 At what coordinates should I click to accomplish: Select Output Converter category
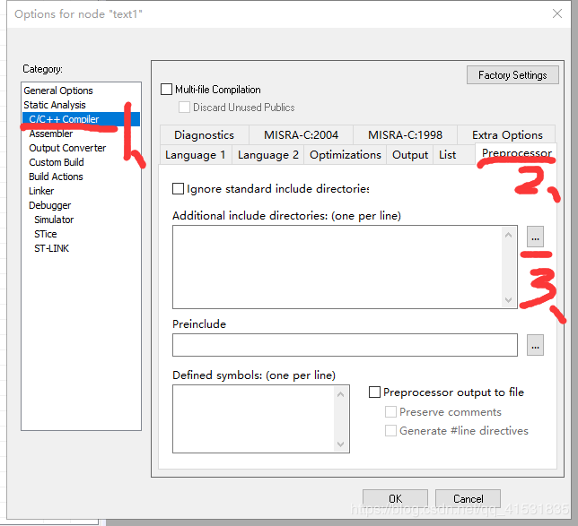pos(67,148)
